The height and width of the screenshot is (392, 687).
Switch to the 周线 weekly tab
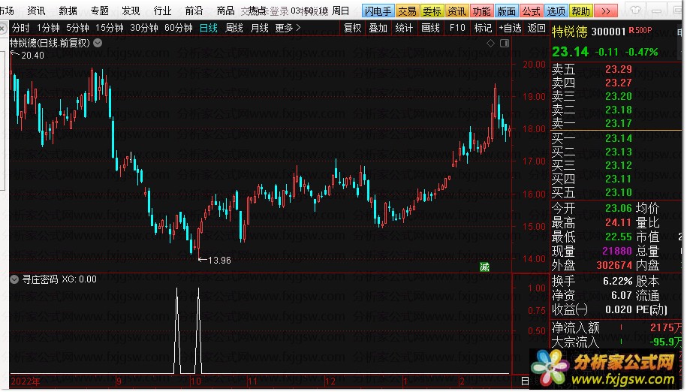click(234, 28)
